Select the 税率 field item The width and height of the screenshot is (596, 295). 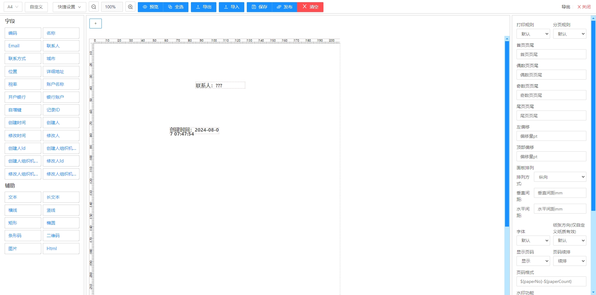(23, 84)
